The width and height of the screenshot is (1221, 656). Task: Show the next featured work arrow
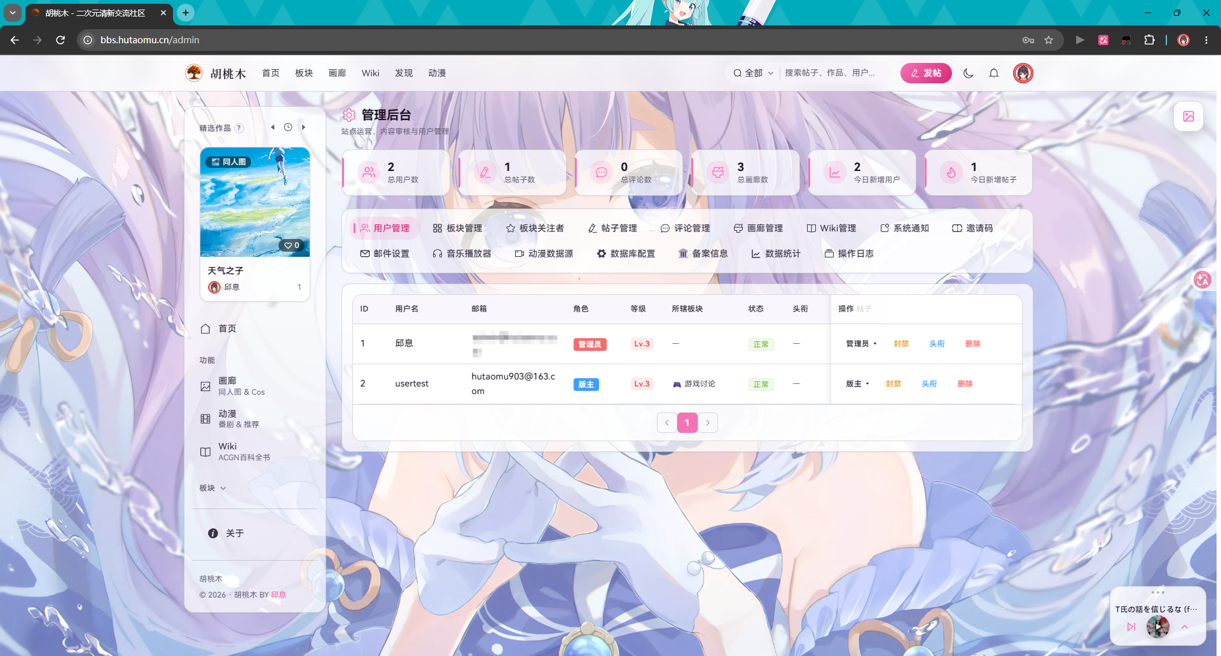click(304, 127)
